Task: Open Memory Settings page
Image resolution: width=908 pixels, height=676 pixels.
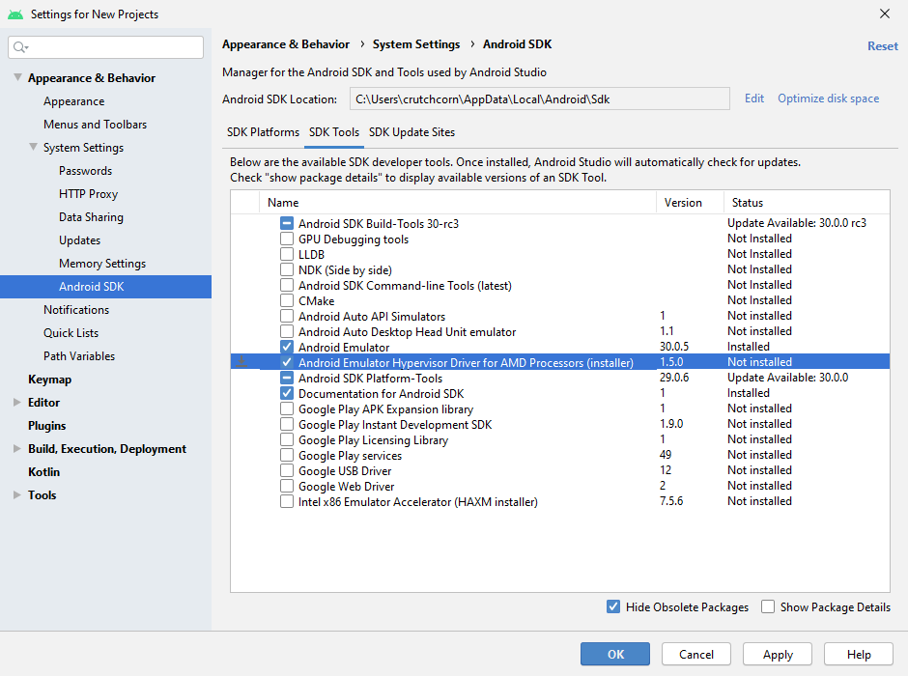Action: tap(102, 264)
